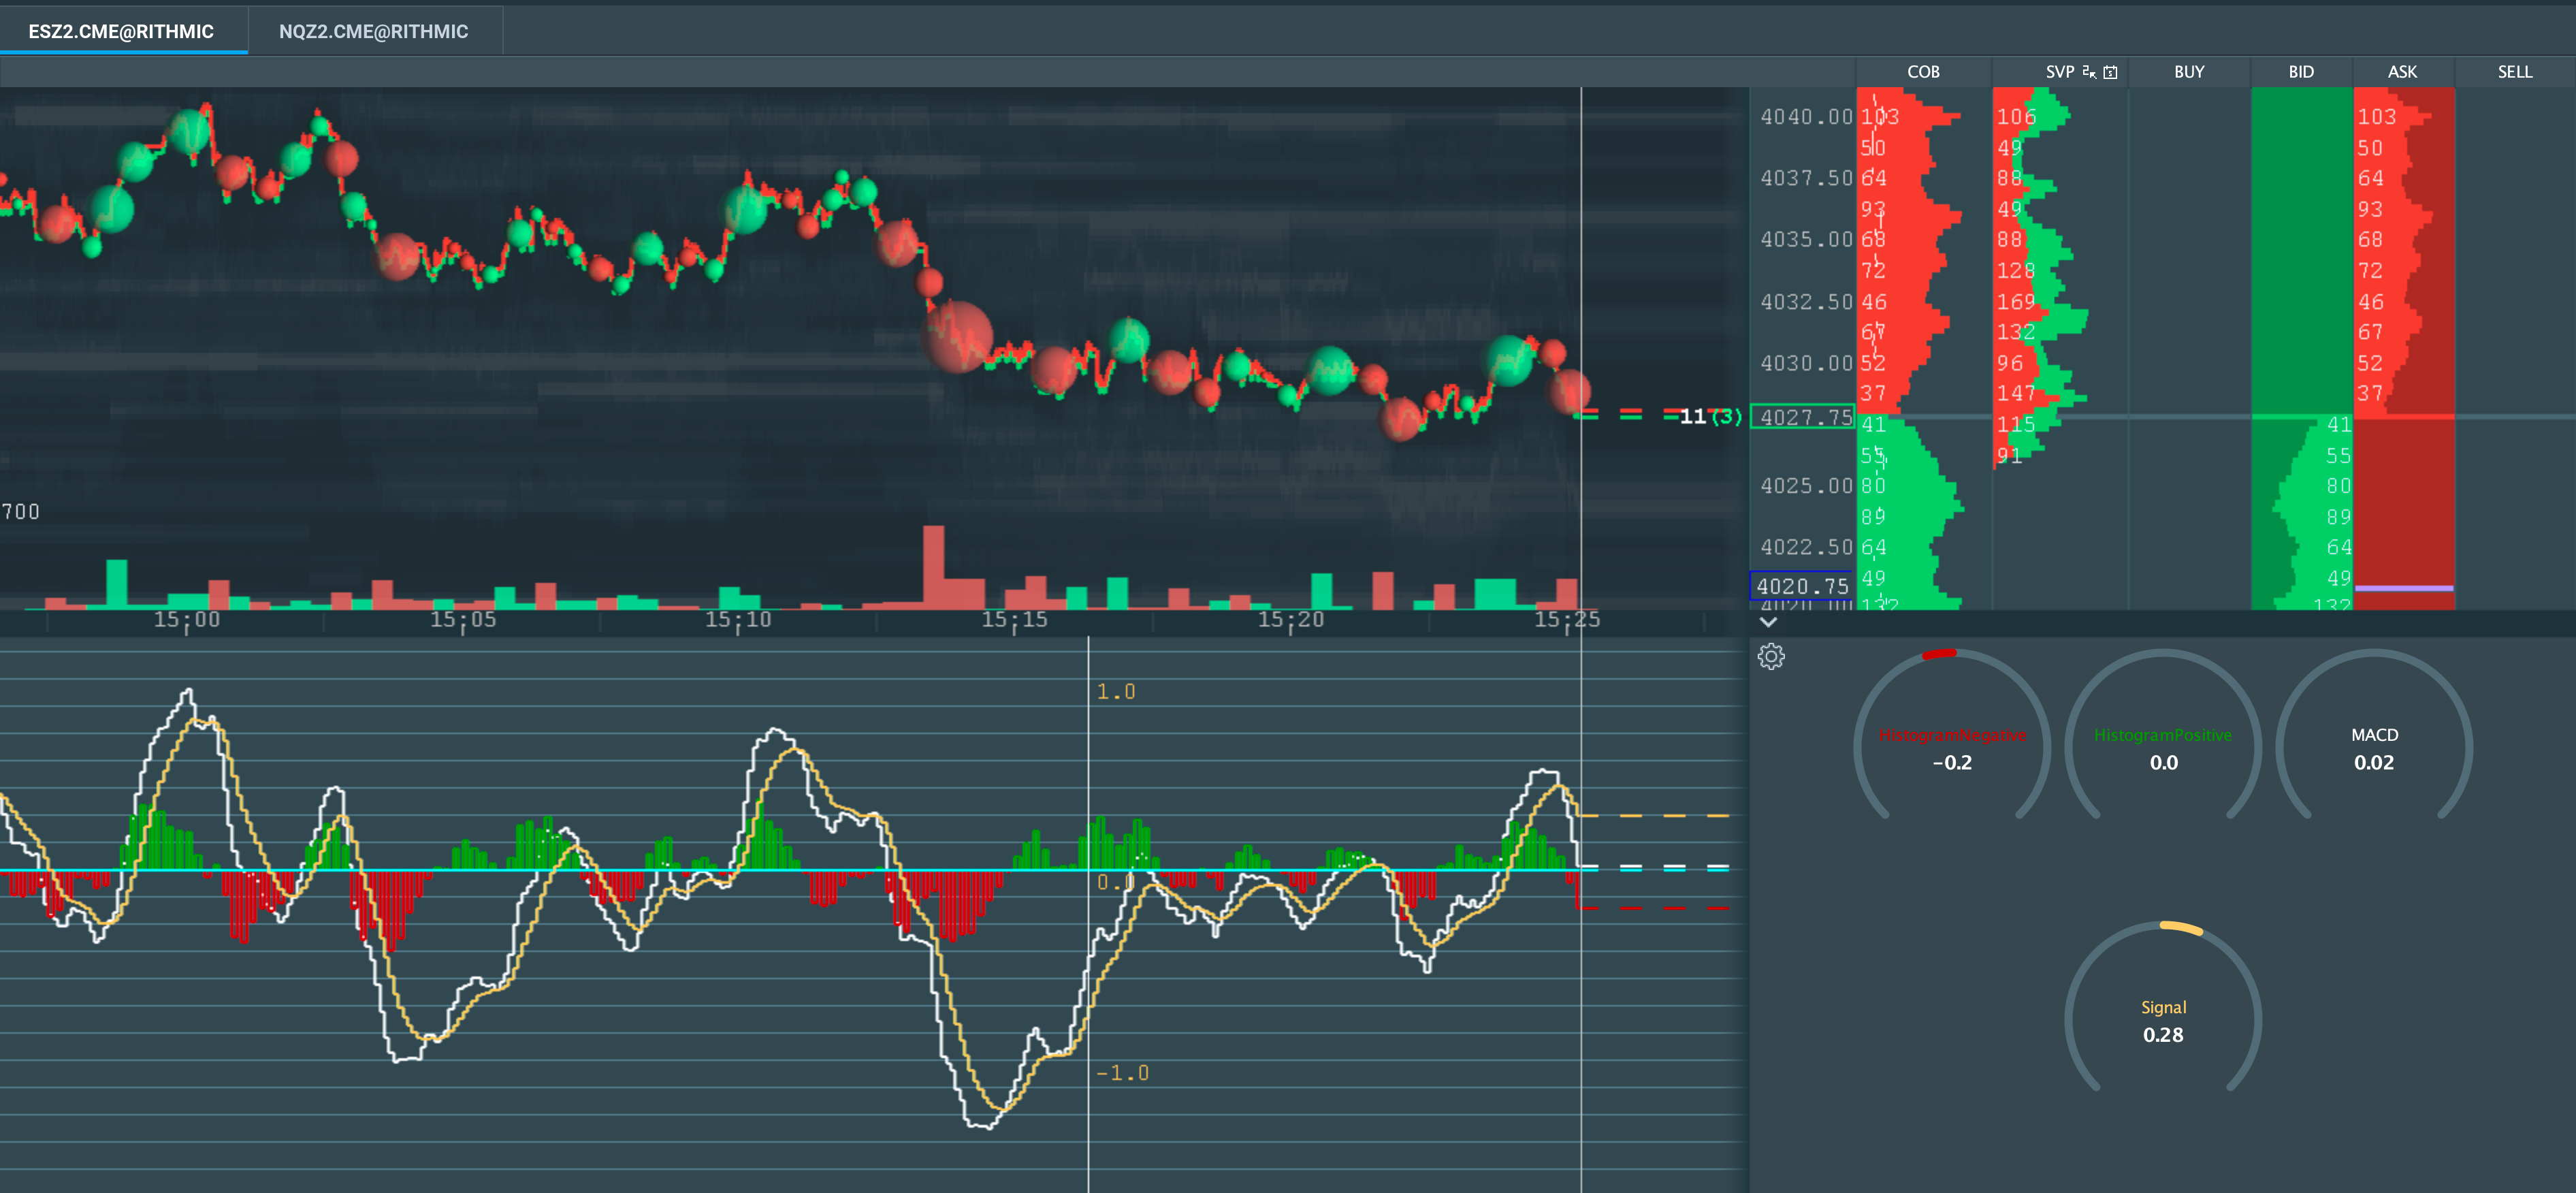Click the user filter icon next to SVP
Screen dimensions: 2576x1193
[x=2088, y=72]
